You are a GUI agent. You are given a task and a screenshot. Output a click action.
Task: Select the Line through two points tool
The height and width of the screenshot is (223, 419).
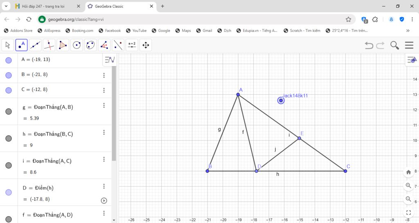point(35,45)
